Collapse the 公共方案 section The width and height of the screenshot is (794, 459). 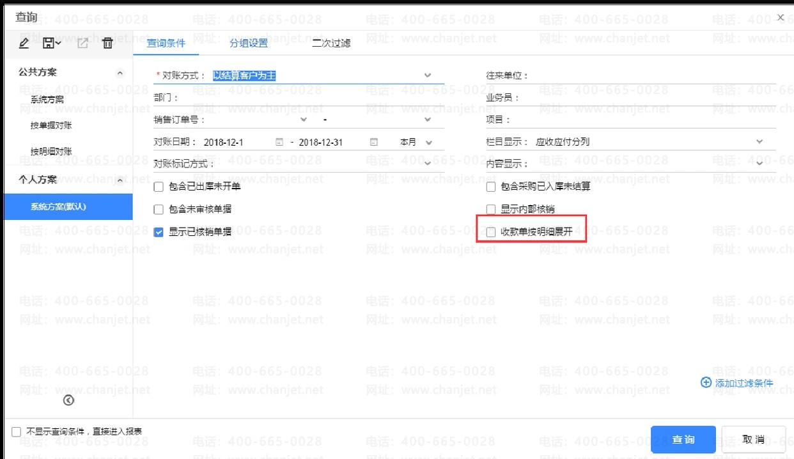coord(120,73)
